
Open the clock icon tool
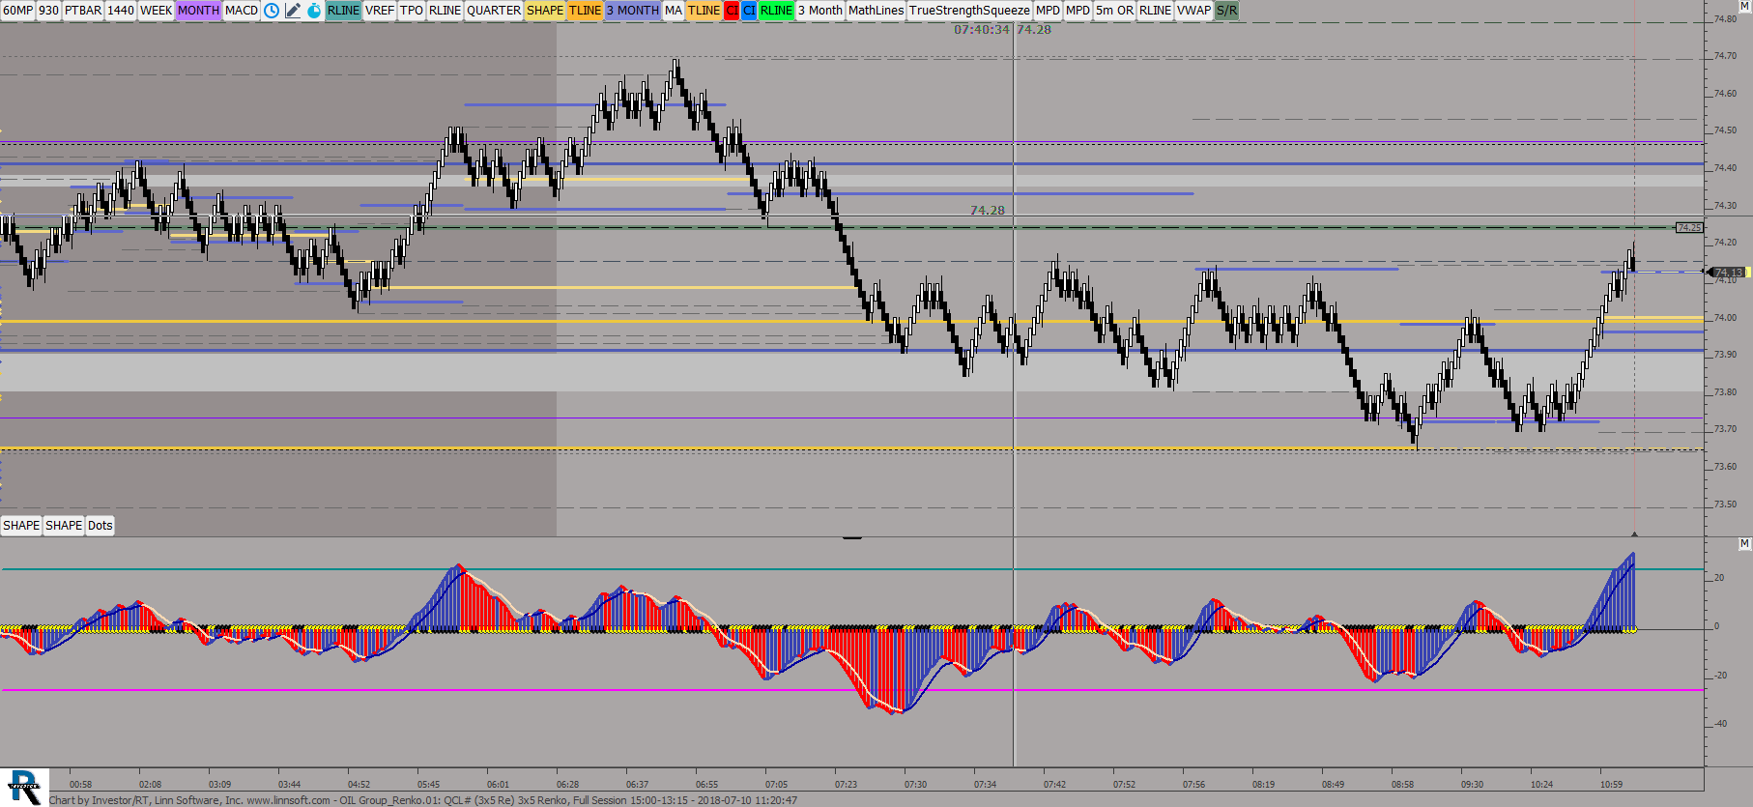pyautogui.click(x=272, y=11)
